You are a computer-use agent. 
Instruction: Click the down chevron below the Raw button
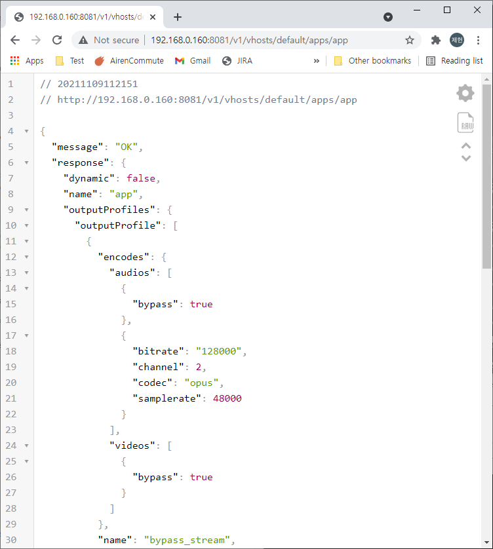point(465,159)
